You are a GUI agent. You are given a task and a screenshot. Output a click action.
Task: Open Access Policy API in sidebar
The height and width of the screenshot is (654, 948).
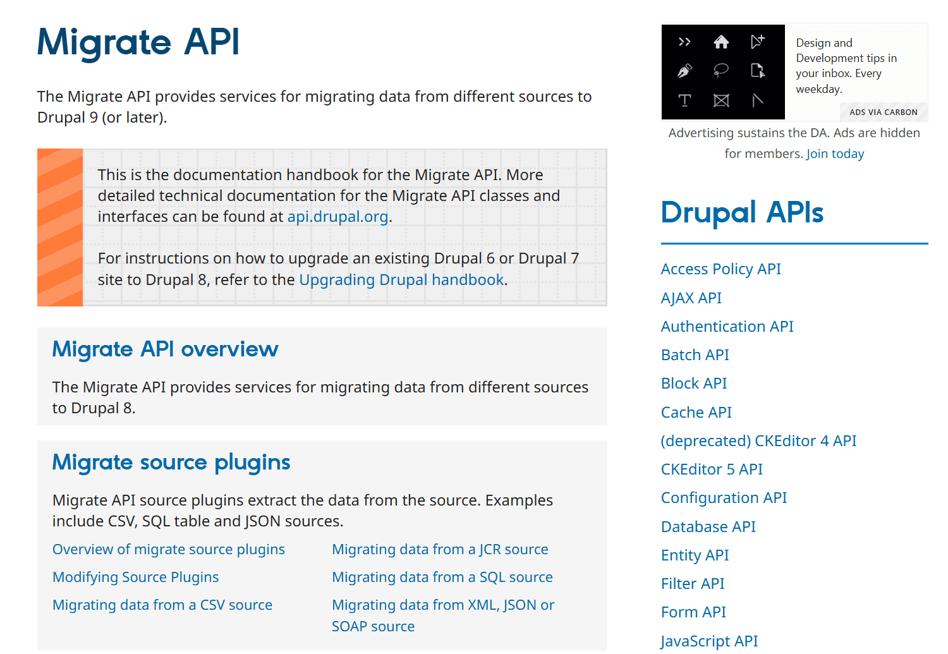[x=720, y=269]
